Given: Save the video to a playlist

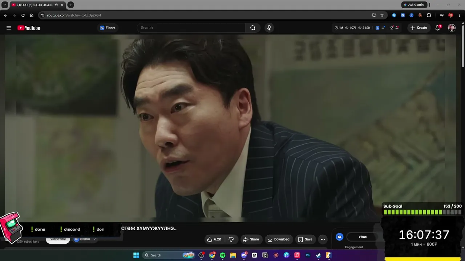Looking at the screenshot, I should click(305, 239).
